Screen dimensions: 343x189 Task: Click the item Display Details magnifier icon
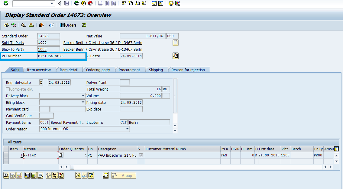click(x=6, y=175)
